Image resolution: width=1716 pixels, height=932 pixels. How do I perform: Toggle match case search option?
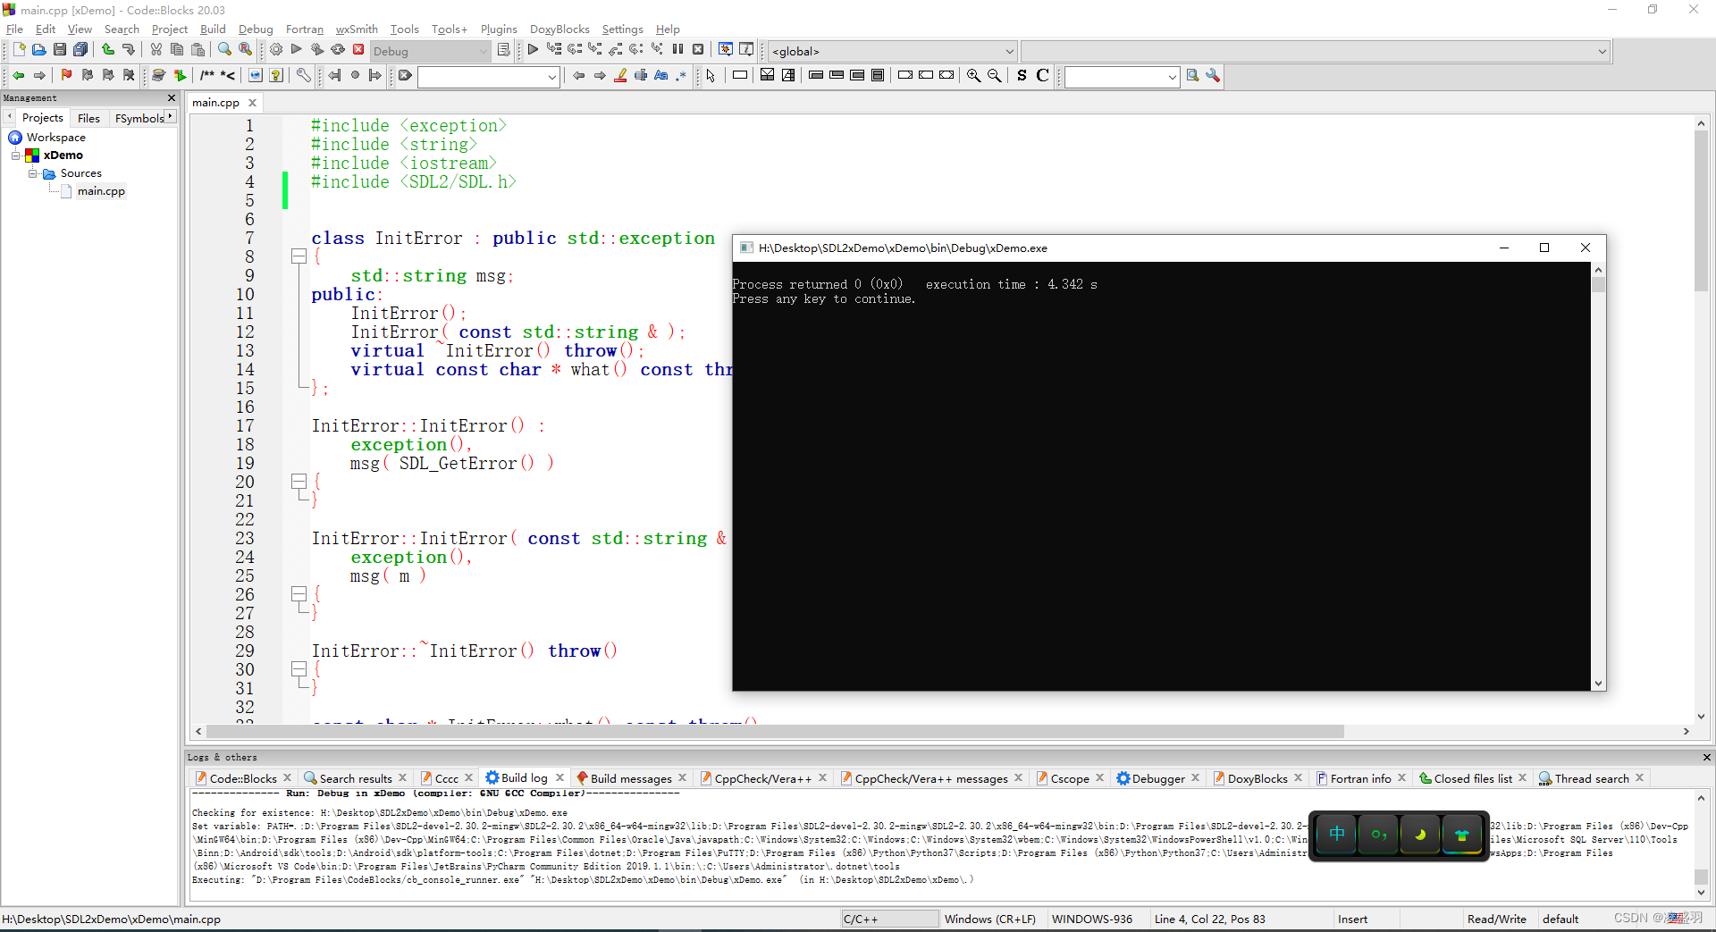tap(661, 76)
